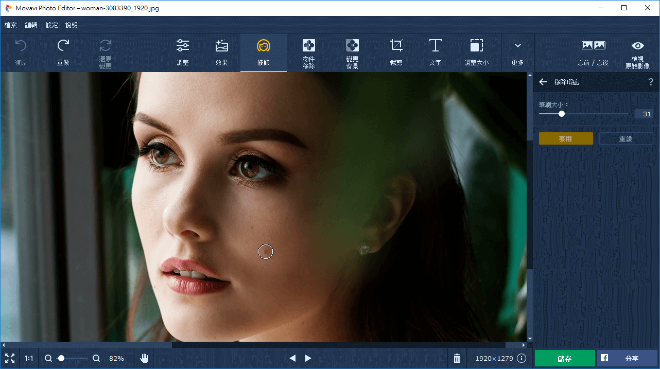The height and width of the screenshot is (369, 660).
Task: Open the 檔案 file menu
Action: pos(11,25)
